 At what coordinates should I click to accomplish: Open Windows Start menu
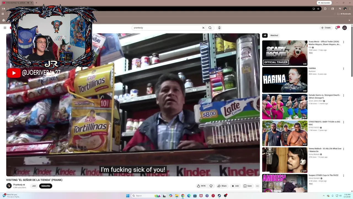128,196
